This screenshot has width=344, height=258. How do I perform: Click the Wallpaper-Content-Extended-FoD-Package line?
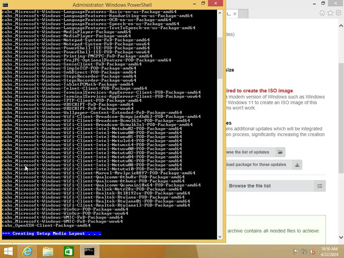[x=92, y=113]
